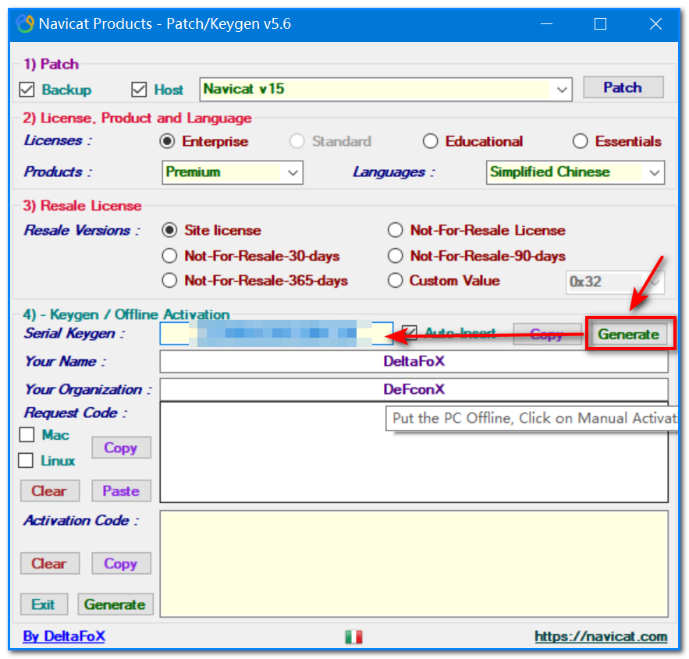Image resolution: width=689 pixels, height=659 pixels.
Task: Click the Patch button
Action: click(x=623, y=87)
